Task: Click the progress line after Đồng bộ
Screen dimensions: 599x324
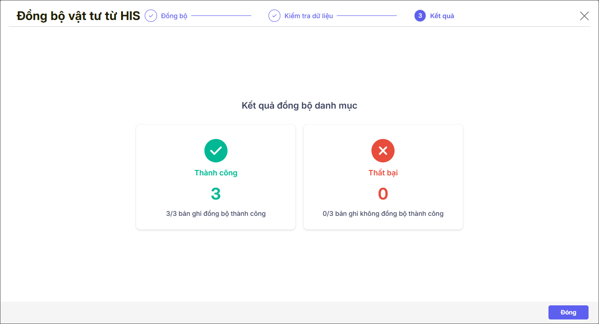Action: pyautogui.click(x=221, y=16)
